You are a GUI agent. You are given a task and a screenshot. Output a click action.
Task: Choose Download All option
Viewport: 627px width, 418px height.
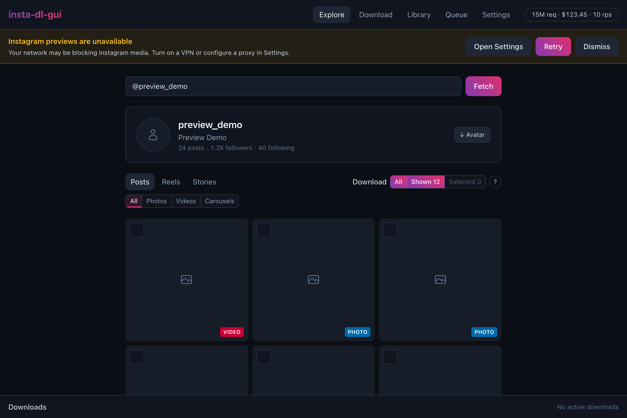point(398,182)
